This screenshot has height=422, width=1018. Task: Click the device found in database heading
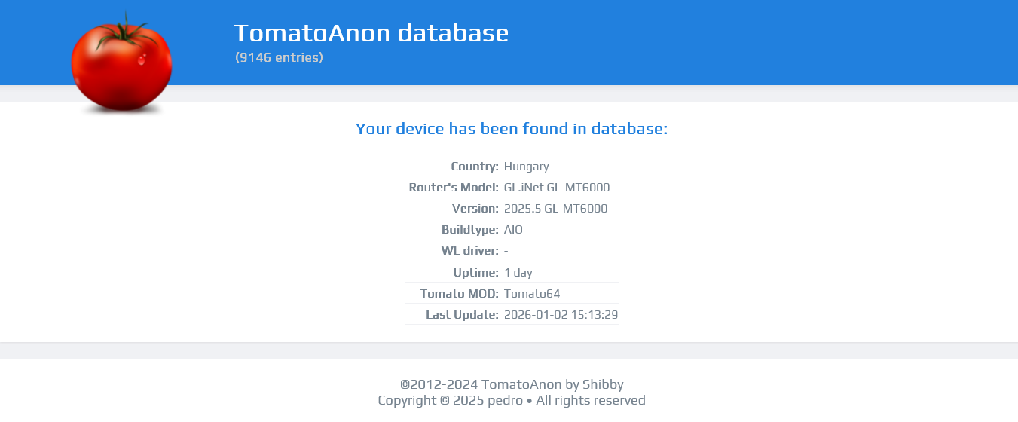click(x=512, y=129)
